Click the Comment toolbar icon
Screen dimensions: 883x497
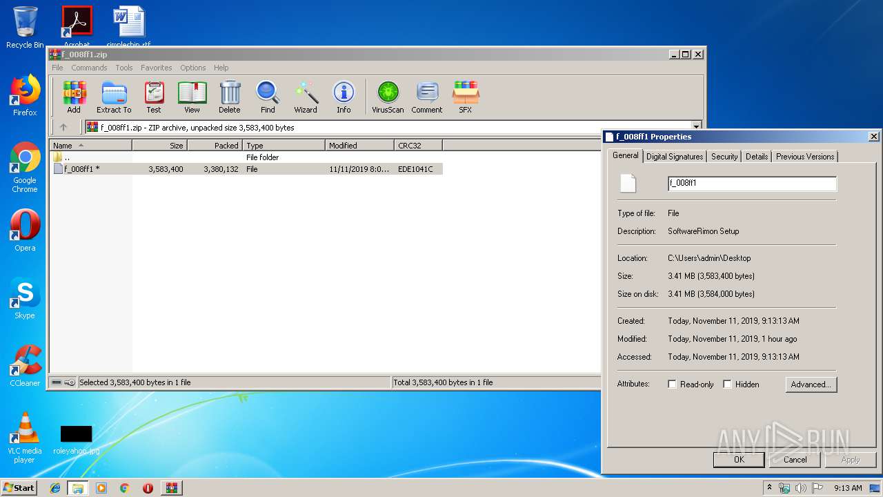pyautogui.click(x=427, y=97)
